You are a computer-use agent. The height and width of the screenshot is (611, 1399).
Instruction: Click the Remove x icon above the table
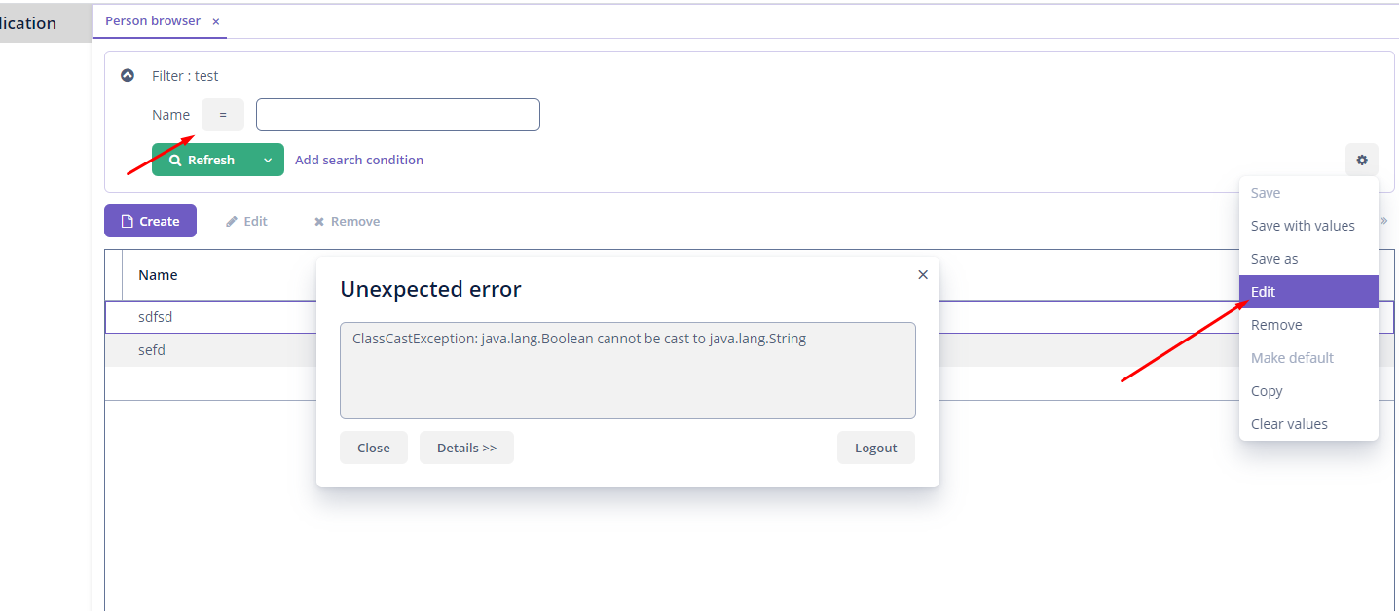point(318,221)
